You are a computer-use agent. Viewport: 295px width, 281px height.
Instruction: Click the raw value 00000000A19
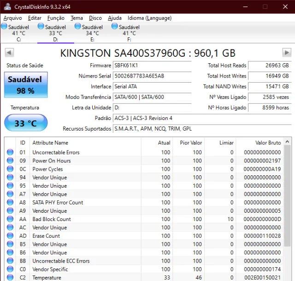pos(262,169)
